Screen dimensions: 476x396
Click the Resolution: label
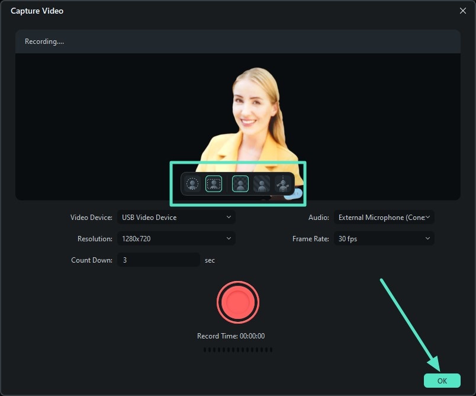(95, 238)
